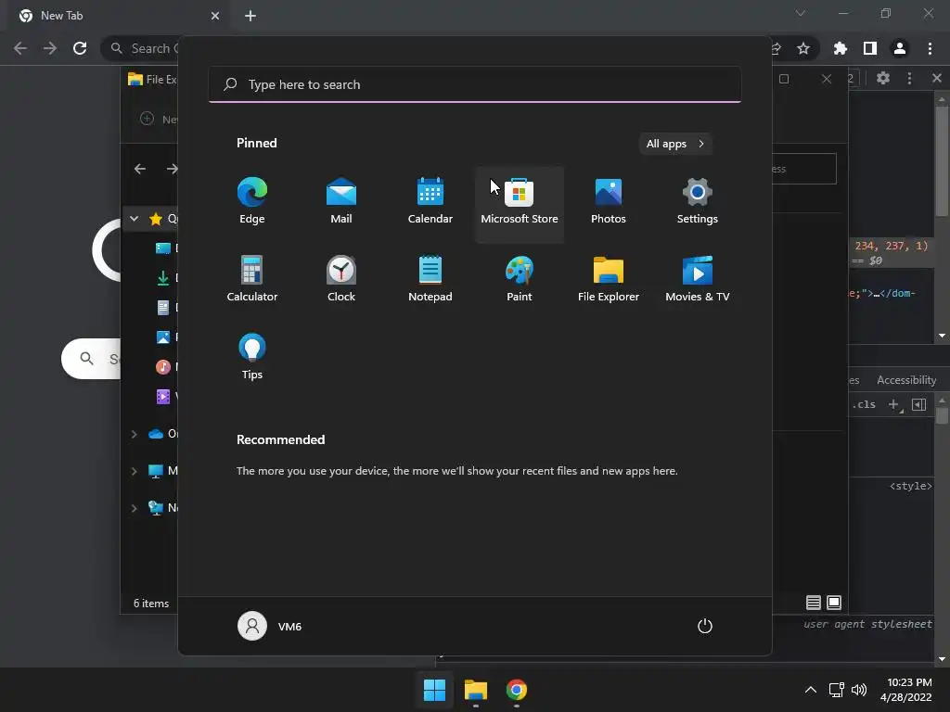Image resolution: width=950 pixels, height=712 pixels.
Task: Reload the Chrome page
Action: click(80, 48)
